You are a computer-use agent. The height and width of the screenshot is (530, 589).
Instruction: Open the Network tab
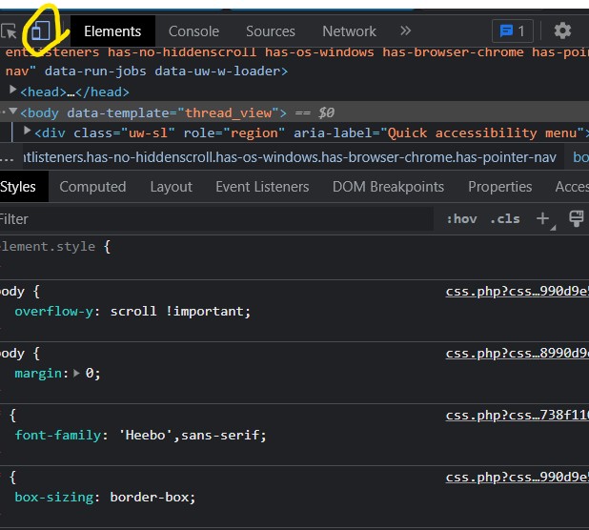tap(349, 31)
